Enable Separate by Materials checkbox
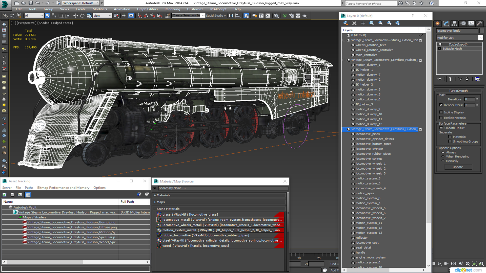The width and height of the screenshot is (486, 273). (x=450, y=137)
